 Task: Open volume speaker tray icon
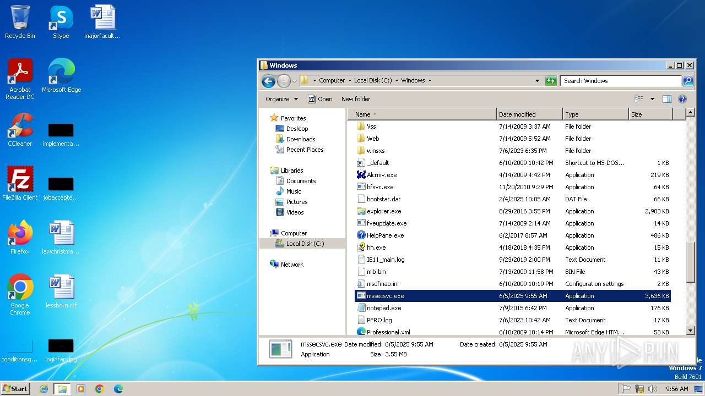[653, 389]
